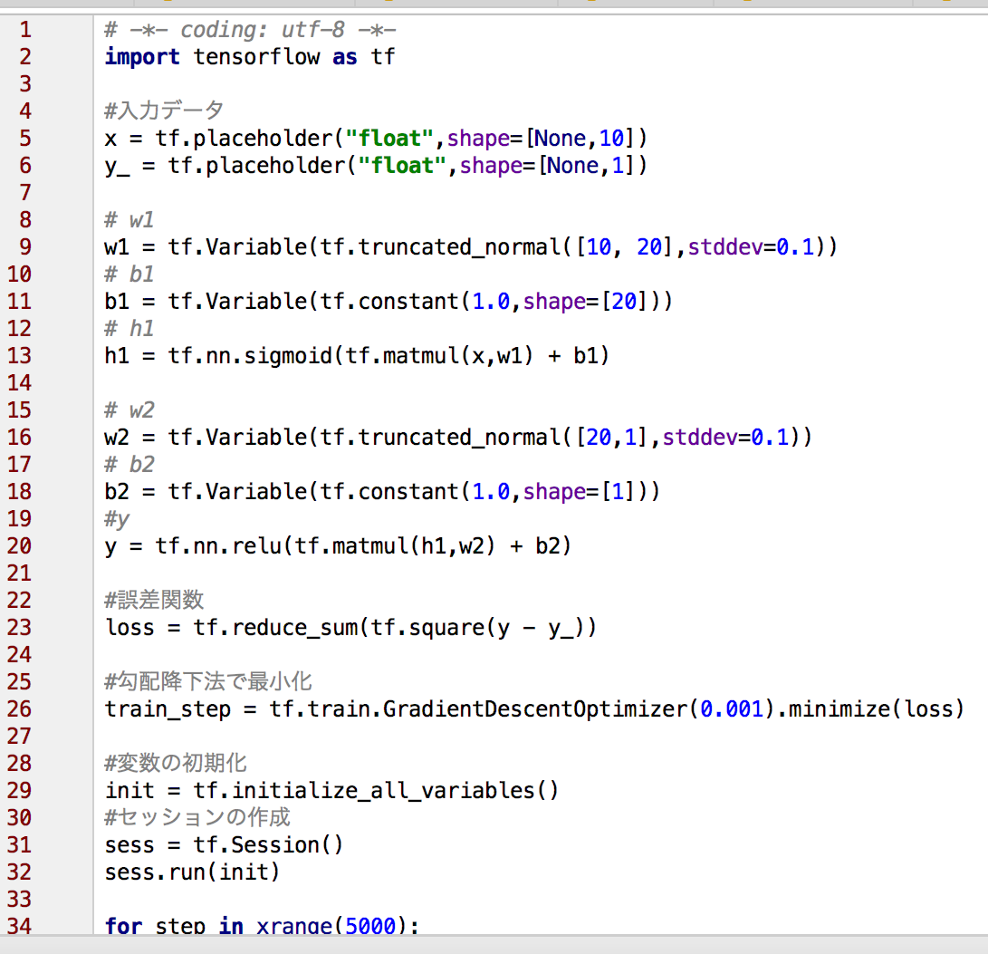This screenshot has height=954, width=988.
Task: Click the 'y_ = tf.placeholder' line
Action: pyautogui.click(x=376, y=165)
